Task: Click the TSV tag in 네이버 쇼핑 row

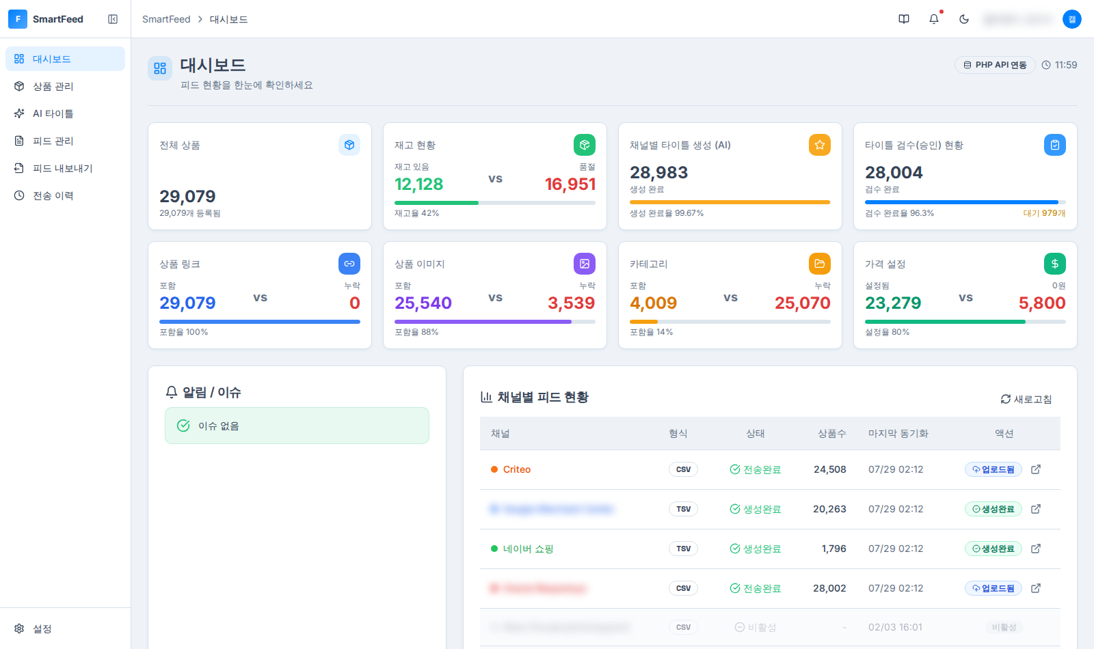Action: [683, 549]
